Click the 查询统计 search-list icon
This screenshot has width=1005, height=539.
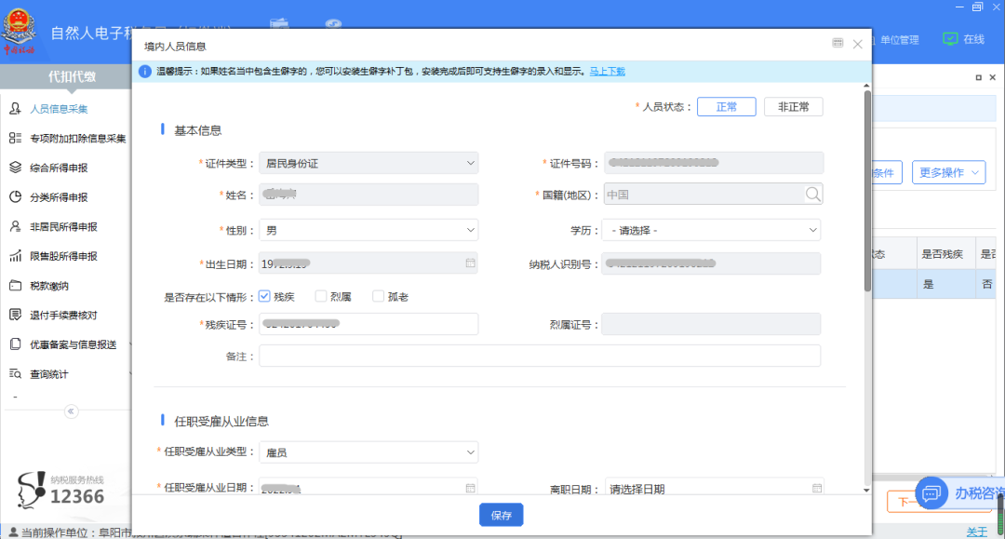pos(16,373)
